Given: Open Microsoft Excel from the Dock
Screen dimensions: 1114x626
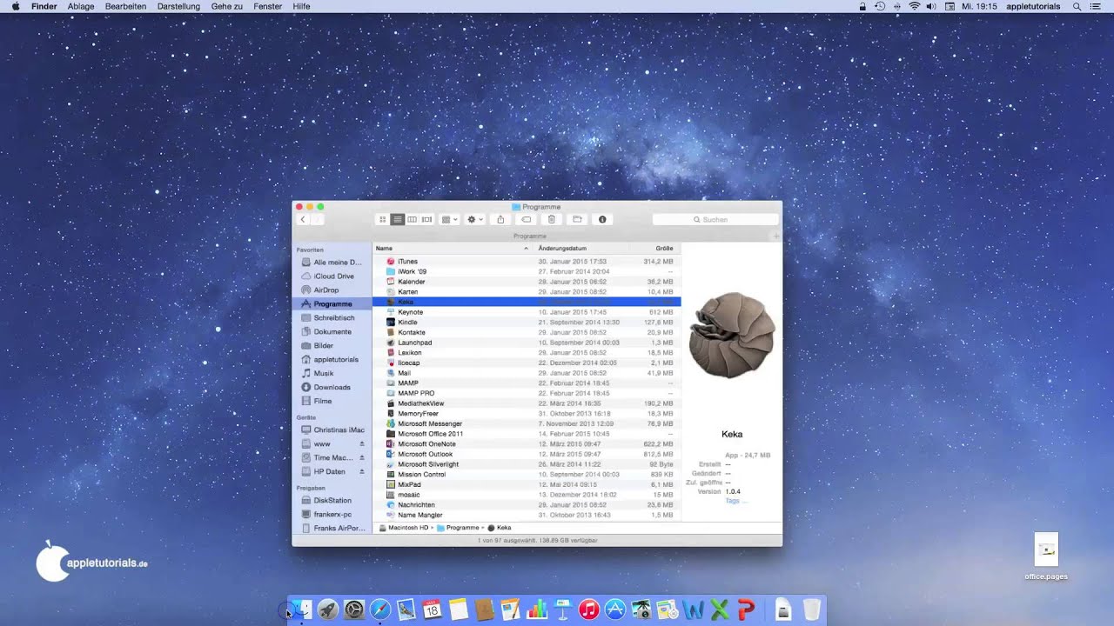Looking at the screenshot, I should click(720, 609).
